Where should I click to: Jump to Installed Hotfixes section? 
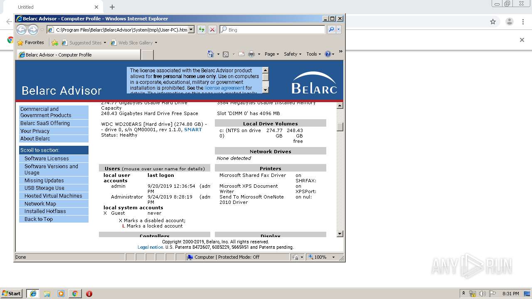54,211
